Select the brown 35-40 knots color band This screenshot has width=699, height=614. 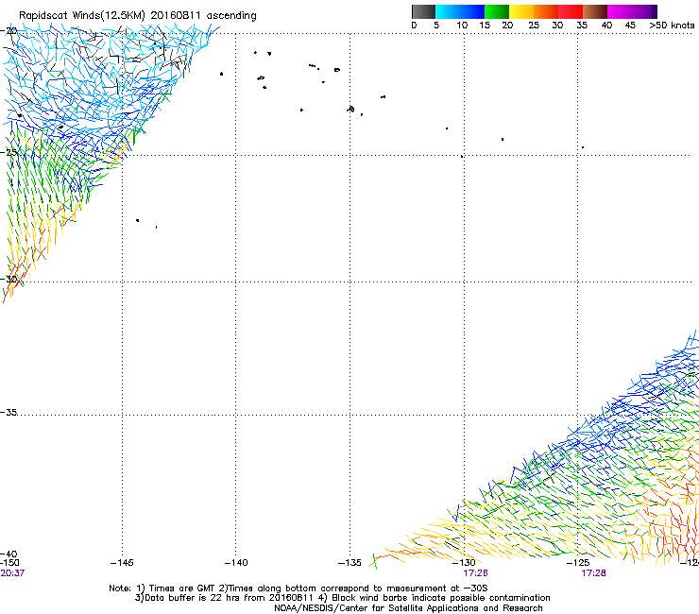595,11
